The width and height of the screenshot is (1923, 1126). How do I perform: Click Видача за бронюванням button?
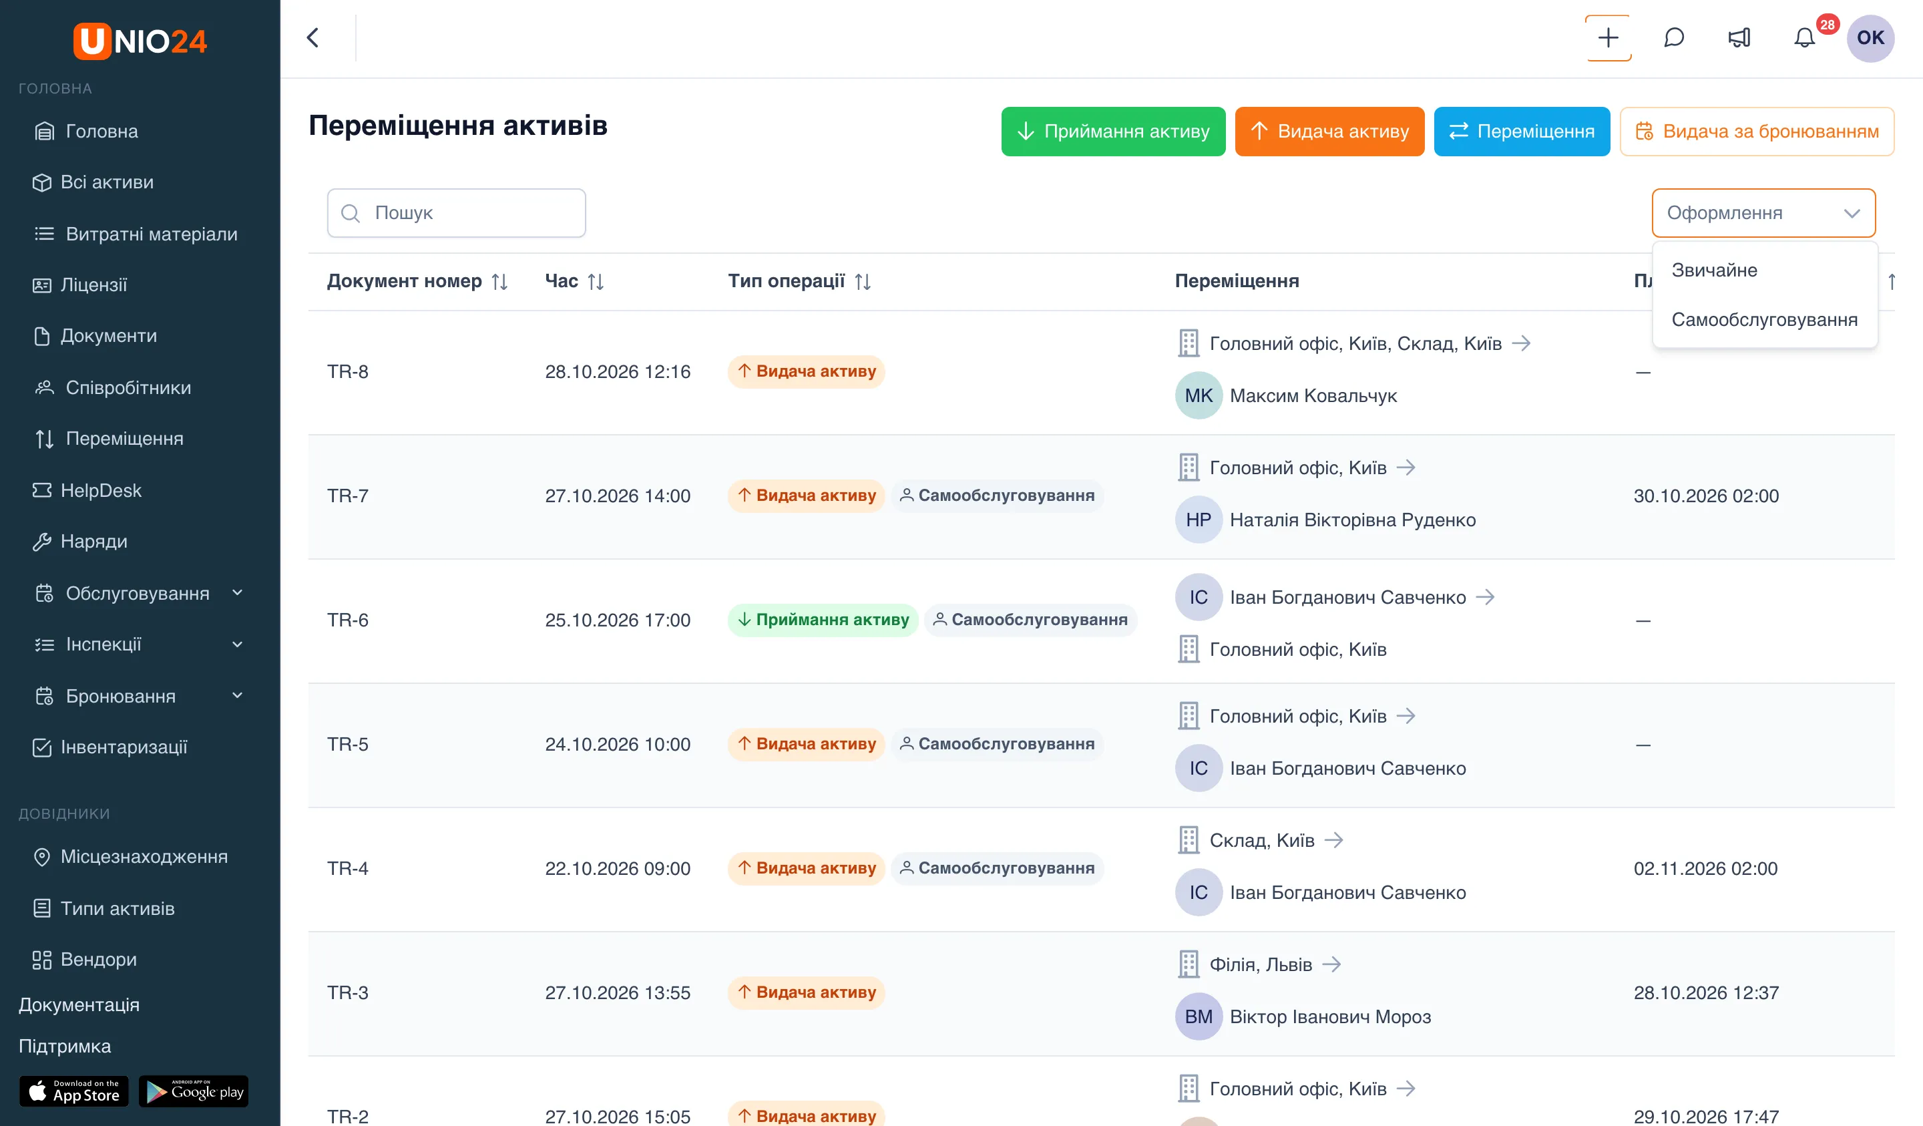(x=1757, y=132)
